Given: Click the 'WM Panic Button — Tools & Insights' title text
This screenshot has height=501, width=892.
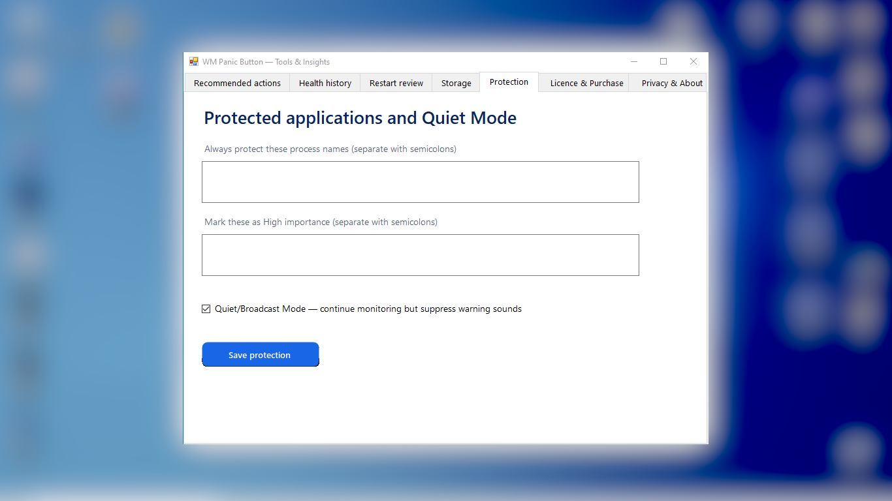Looking at the screenshot, I should (266, 62).
